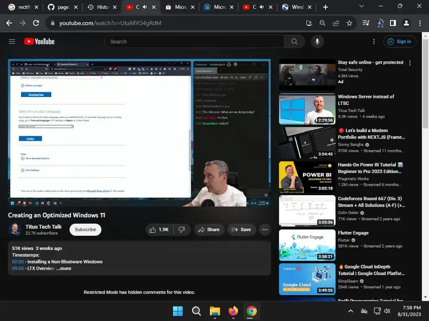Open the downloads icon in Chrome toolbar
Screen dimensions: 429x321
[380, 23]
